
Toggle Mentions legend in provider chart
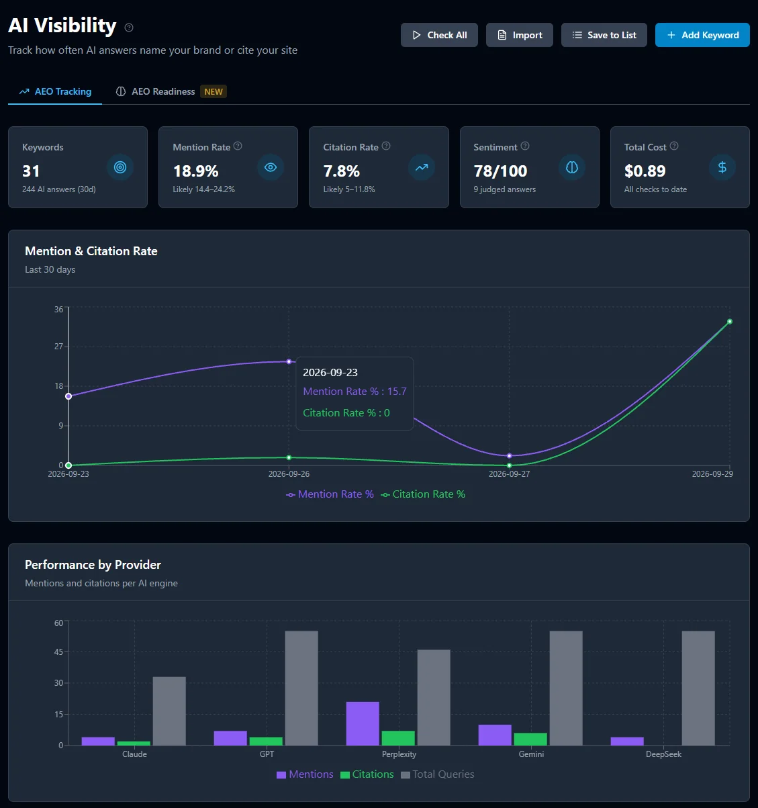point(305,774)
